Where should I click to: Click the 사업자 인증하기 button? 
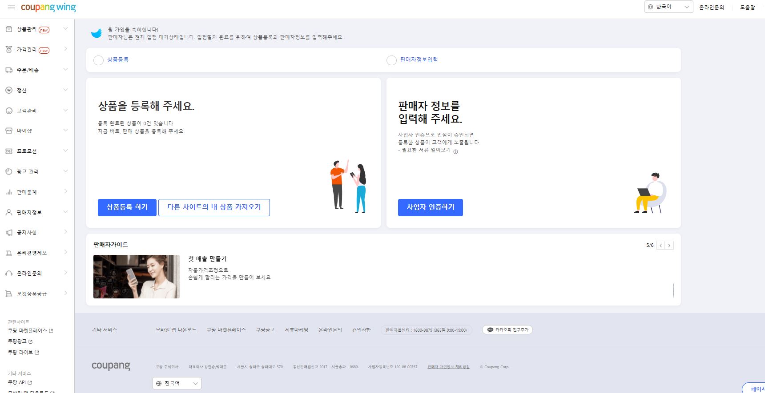(431, 207)
